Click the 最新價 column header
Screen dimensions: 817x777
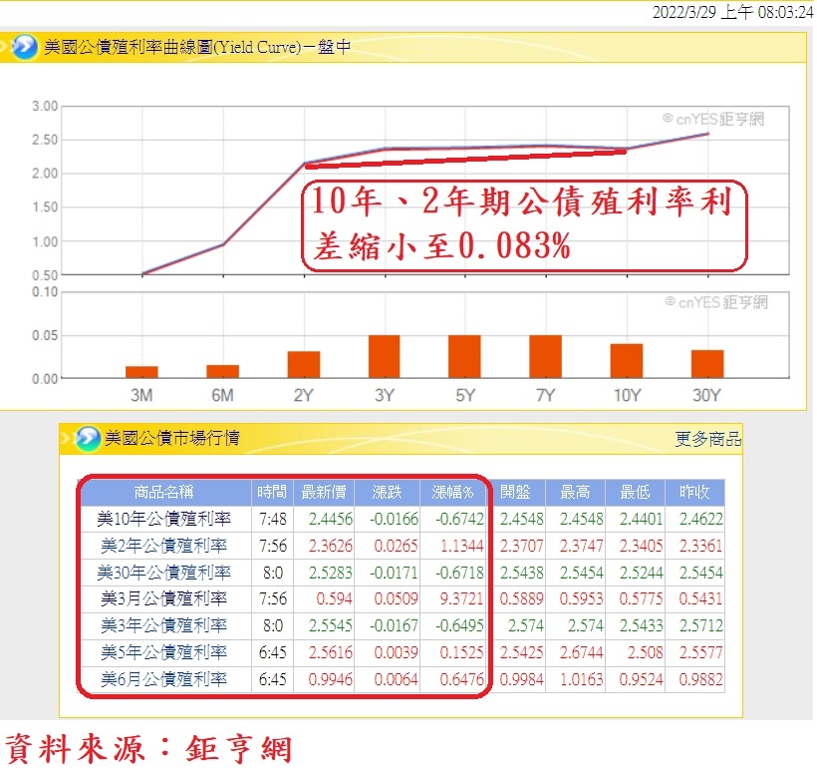click(324, 493)
